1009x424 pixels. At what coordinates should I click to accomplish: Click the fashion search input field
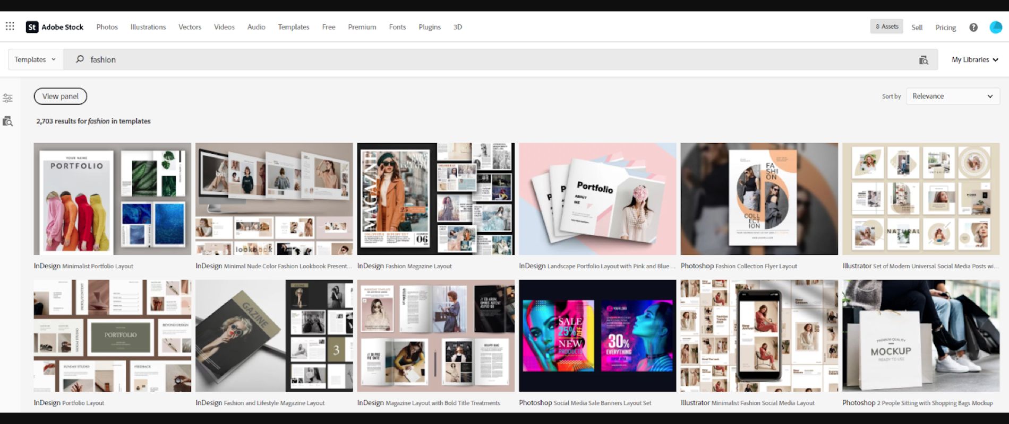(x=478, y=60)
